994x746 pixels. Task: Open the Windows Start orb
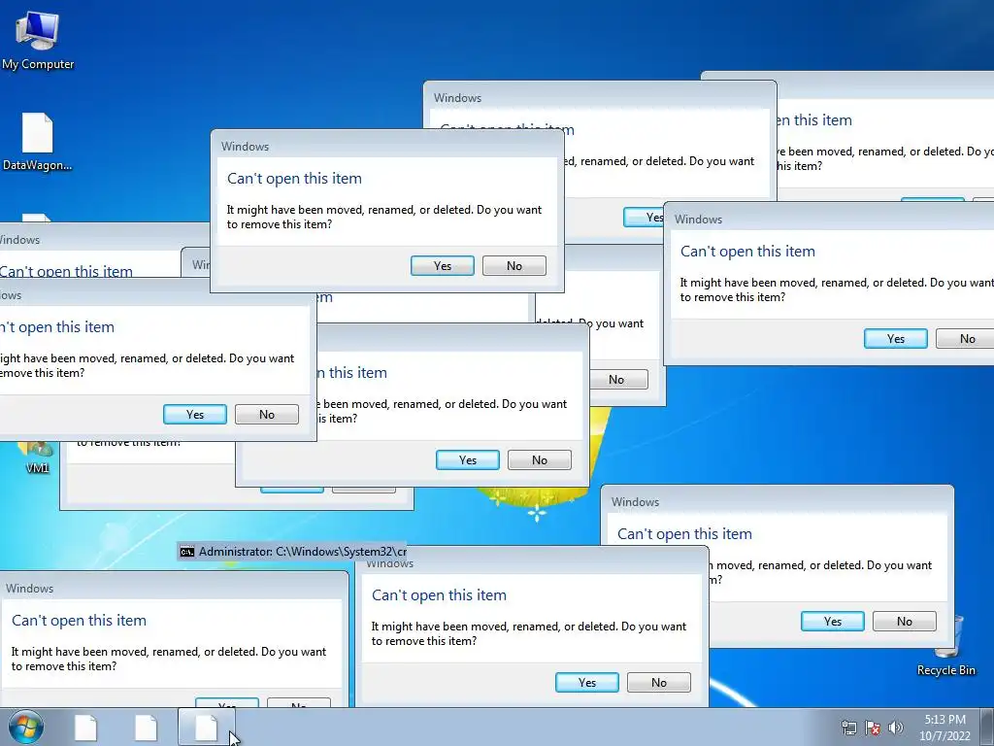coord(26,727)
